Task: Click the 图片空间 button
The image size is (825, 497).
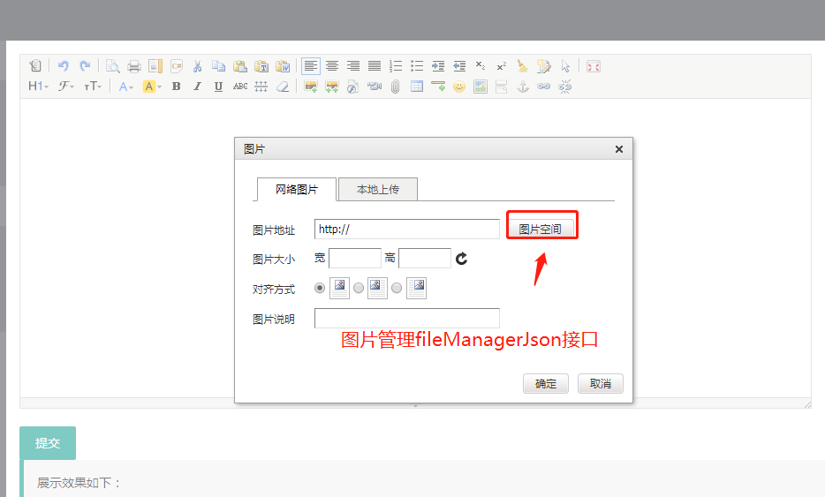Action: tap(541, 229)
